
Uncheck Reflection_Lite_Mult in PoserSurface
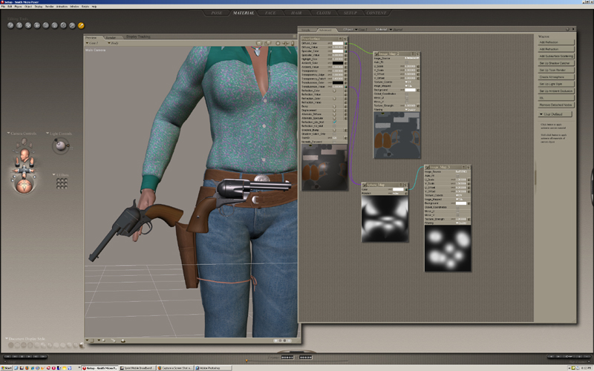[334, 122]
